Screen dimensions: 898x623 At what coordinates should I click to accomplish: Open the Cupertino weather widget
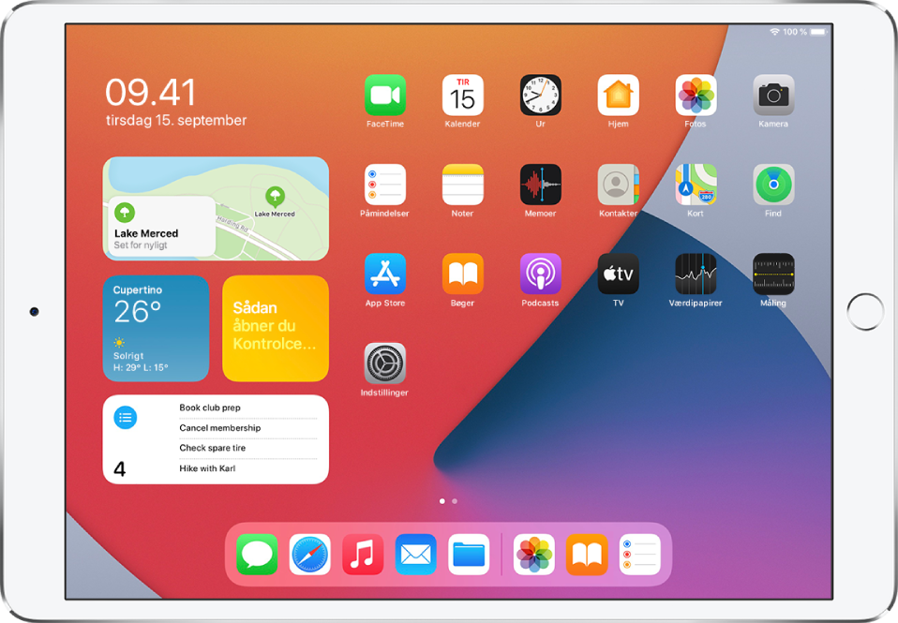pyautogui.click(x=156, y=329)
